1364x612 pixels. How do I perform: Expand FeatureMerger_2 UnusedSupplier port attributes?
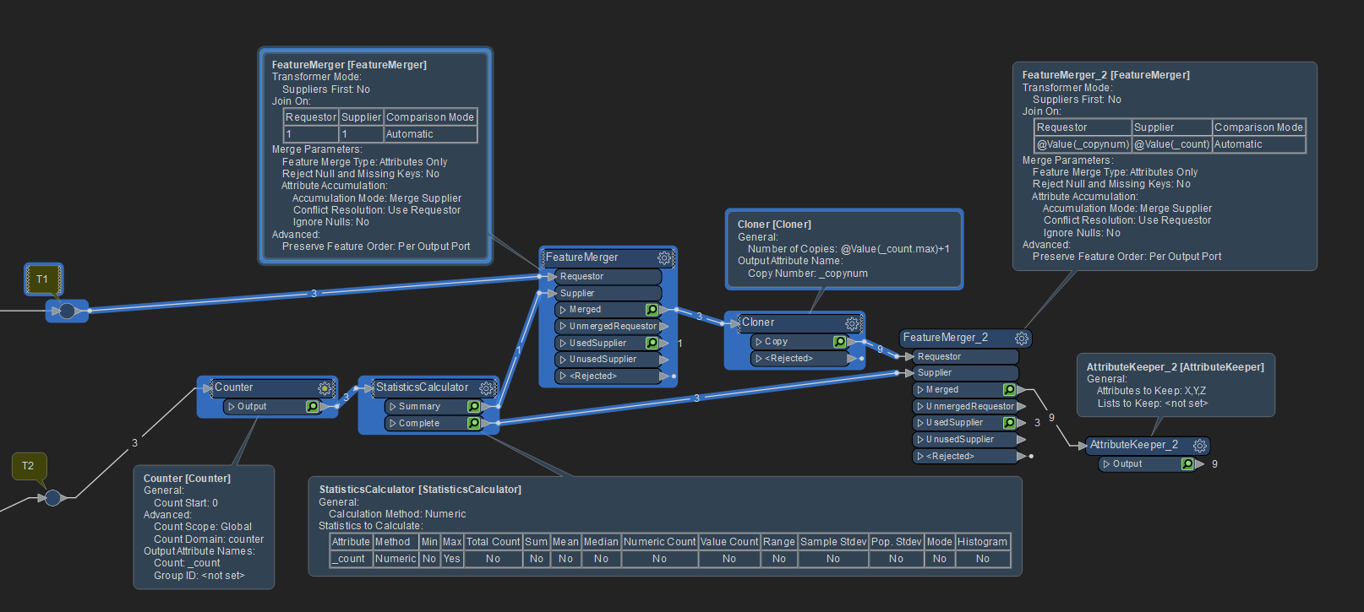[920, 439]
